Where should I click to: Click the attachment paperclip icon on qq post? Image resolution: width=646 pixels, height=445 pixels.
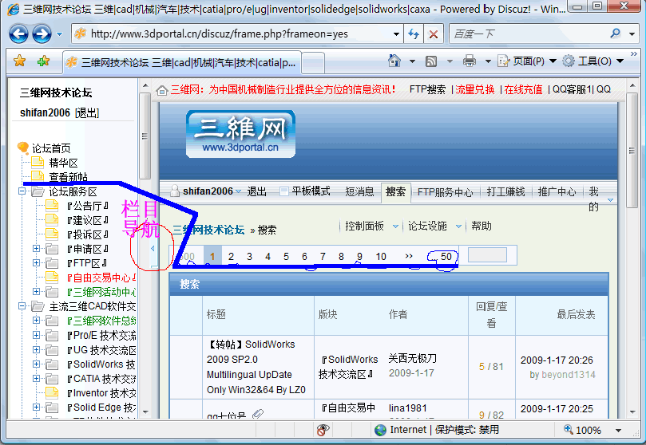pyautogui.click(x=258, y=414)
